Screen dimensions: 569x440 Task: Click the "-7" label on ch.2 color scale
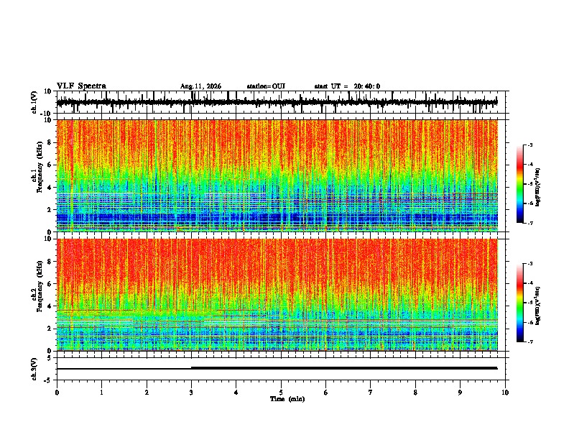[x=529, y=342]
